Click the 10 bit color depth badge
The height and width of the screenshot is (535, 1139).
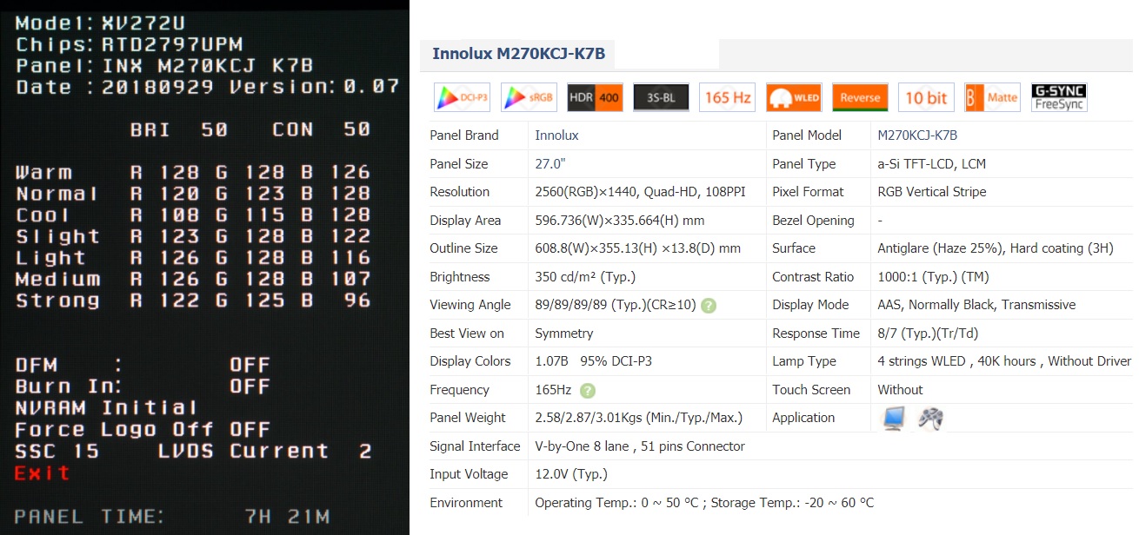926,97
